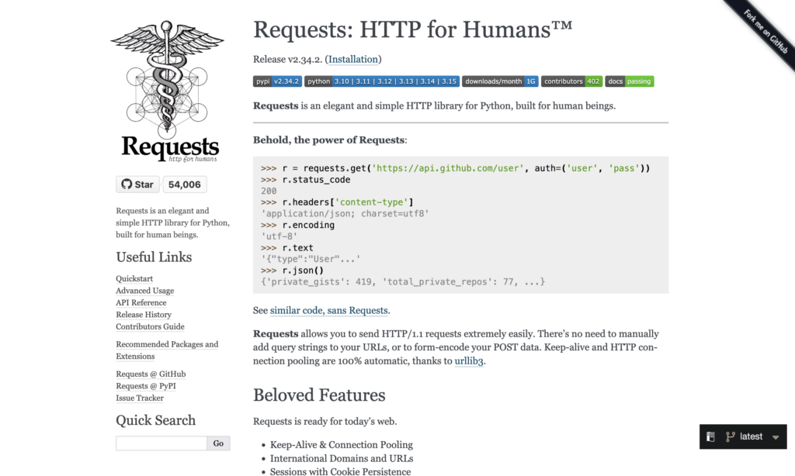The image size is (795, 476).
Task: Open Recommended Packages and Extensions link
Action: [167, 350]
